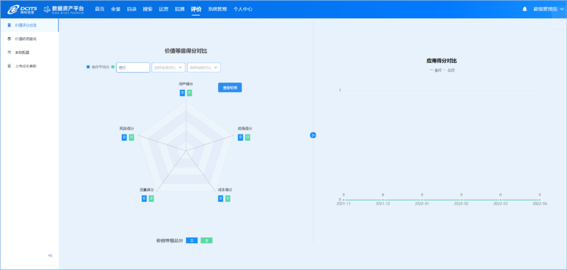Click the 价值评分总览 sidebar icon
The image size is (567, 270).
(x=9, y=25)
